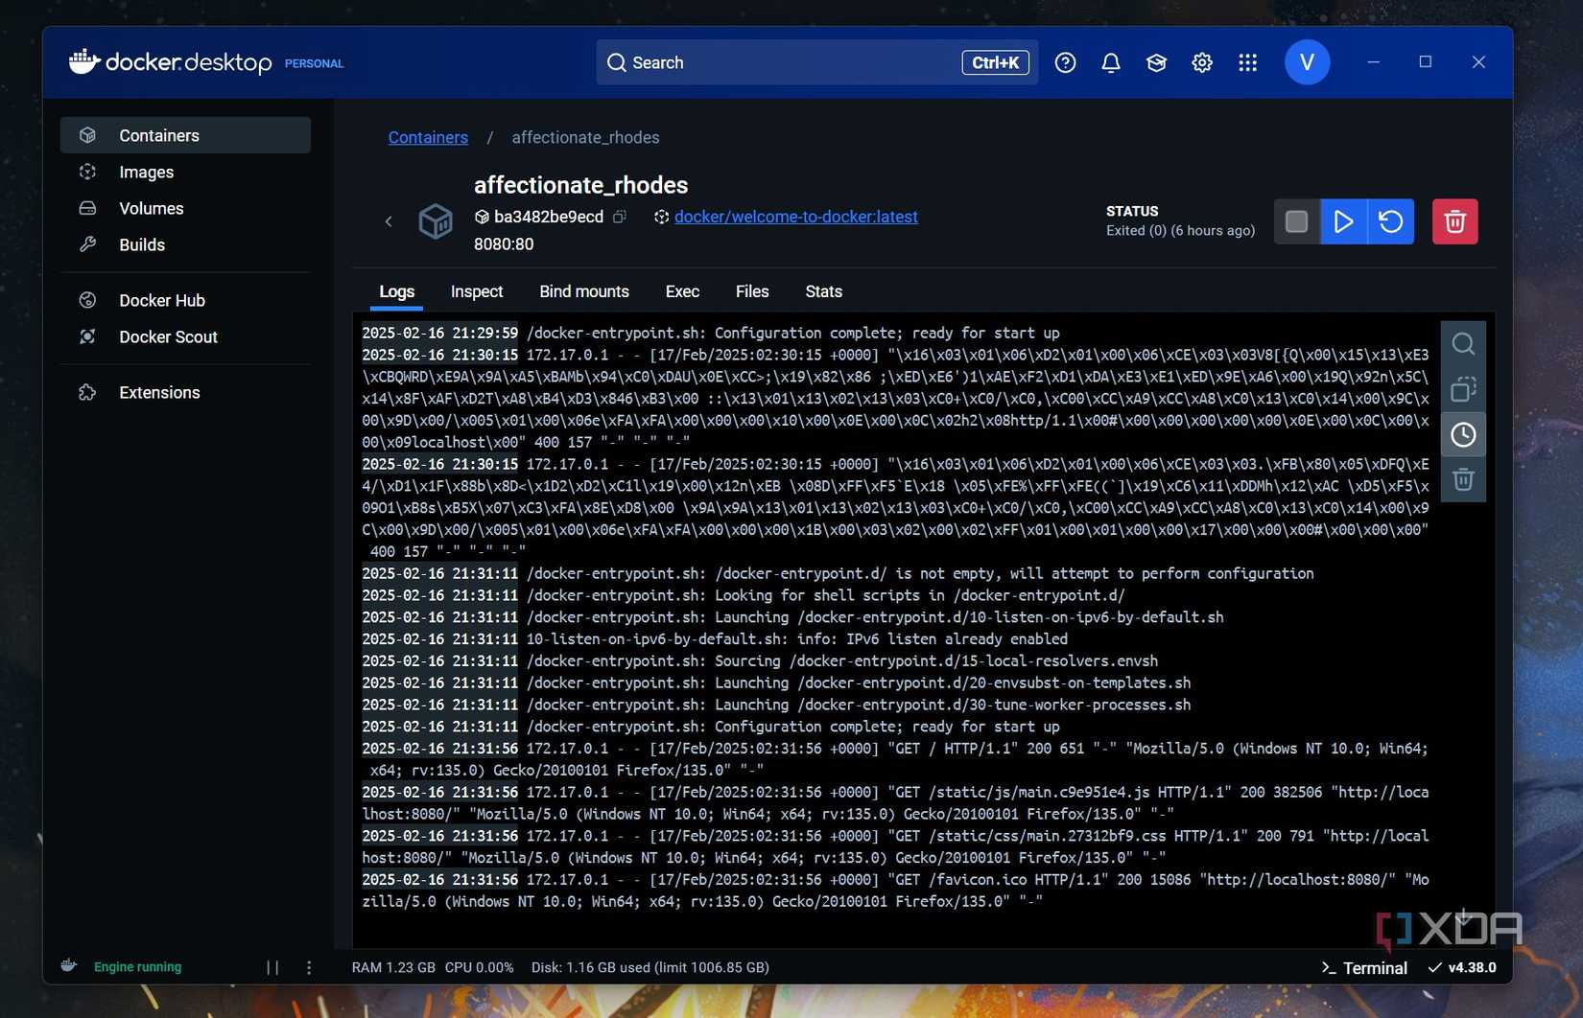Open engine options three-dots menu
The height and width of the screenshot is (1018, 1583).
pyautogui.click(x=309, y=967)
